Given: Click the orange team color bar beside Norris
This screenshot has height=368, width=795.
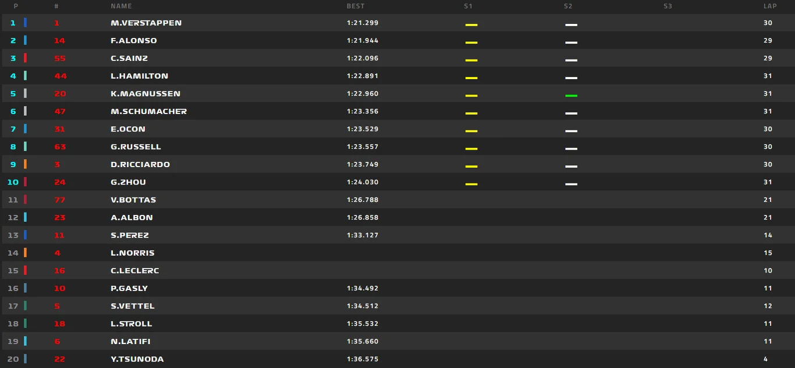Looking at the screenshot, I should 25,253.
